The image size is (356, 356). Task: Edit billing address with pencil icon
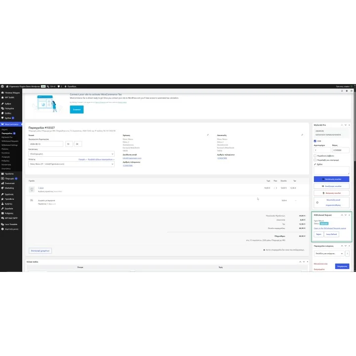pyautogui.click(x=208, y=135)
